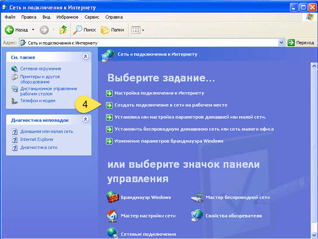Image resolution: width=318 pixels, height=239 pixels.
Task: Open the Back history dropdown arrow
Action: [x=33, y=30]
